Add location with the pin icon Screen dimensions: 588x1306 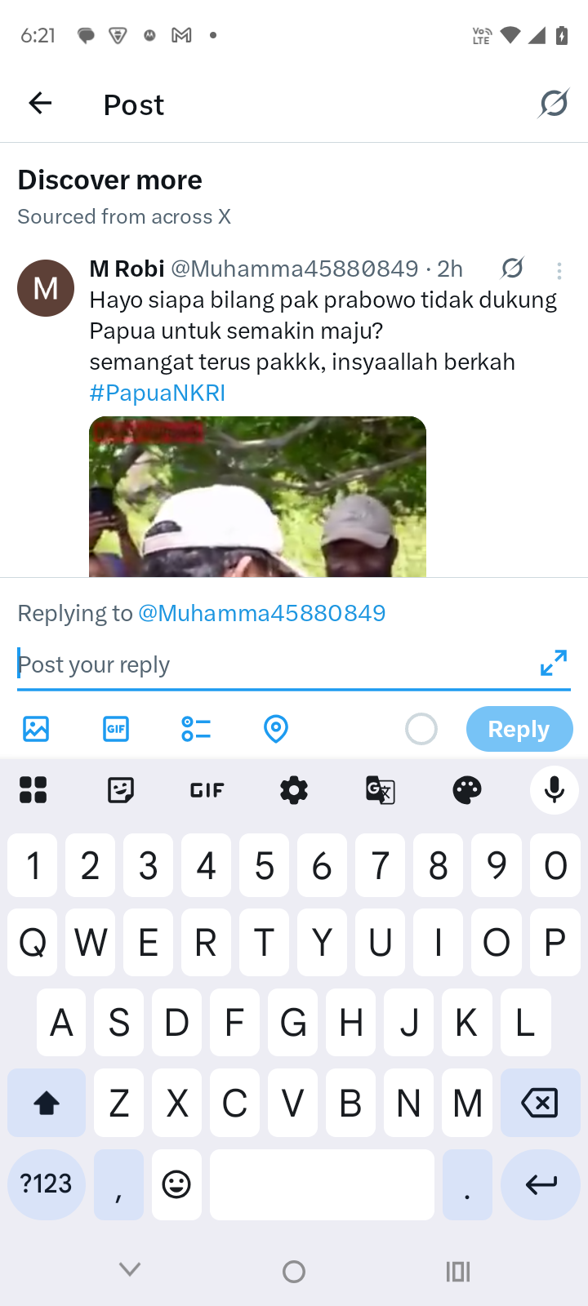click(x=276, y=729)
